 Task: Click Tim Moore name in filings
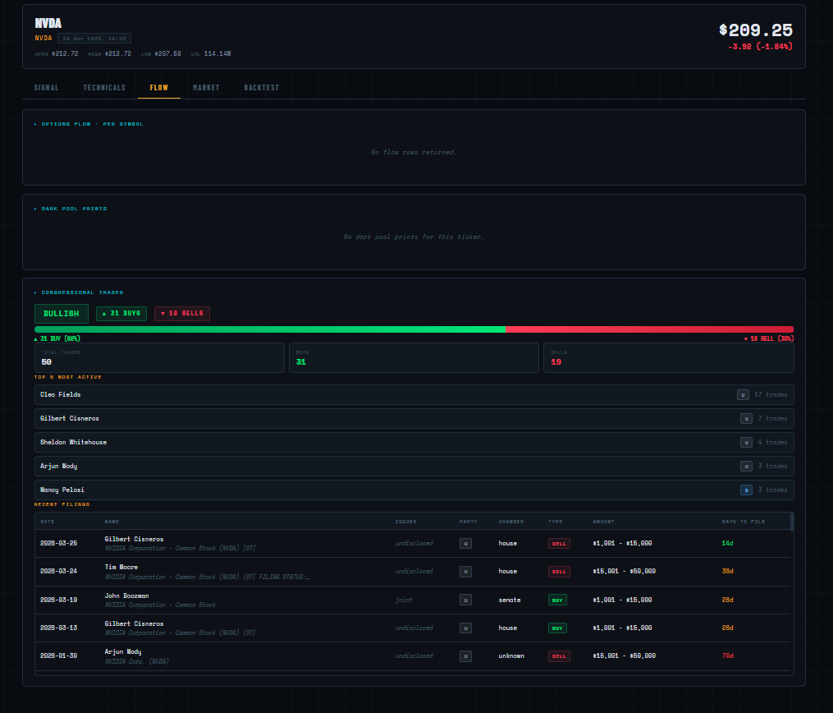tap(121, 568)
